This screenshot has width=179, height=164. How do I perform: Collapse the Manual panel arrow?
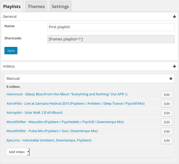click(171, 79)
